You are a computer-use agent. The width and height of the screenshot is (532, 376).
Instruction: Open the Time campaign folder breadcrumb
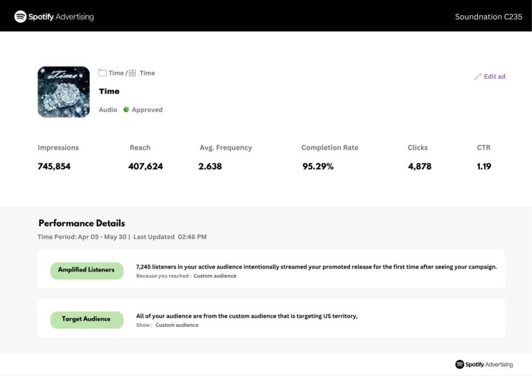click(x=116, y=73)
